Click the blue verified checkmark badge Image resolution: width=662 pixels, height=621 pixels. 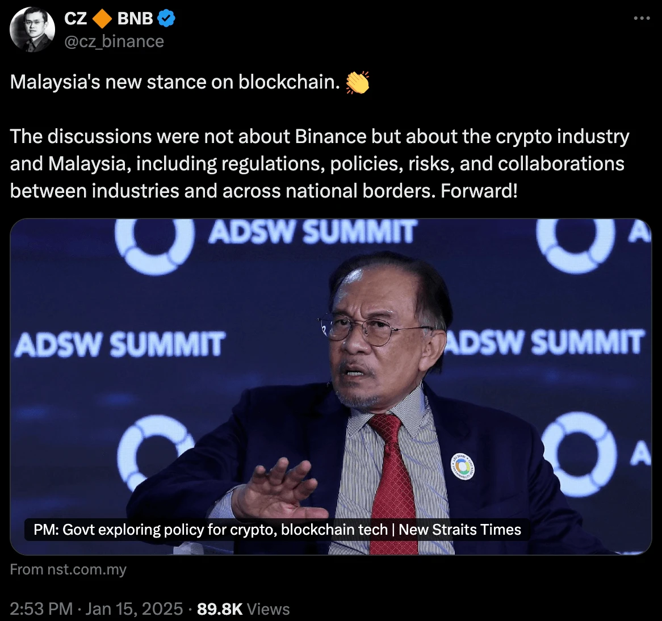pyautogui.click(x=166, y=19)
